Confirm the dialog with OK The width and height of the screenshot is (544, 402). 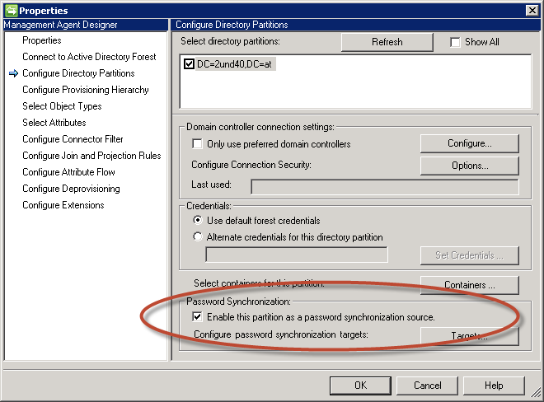pyautogui.click(x=360, y=386)
